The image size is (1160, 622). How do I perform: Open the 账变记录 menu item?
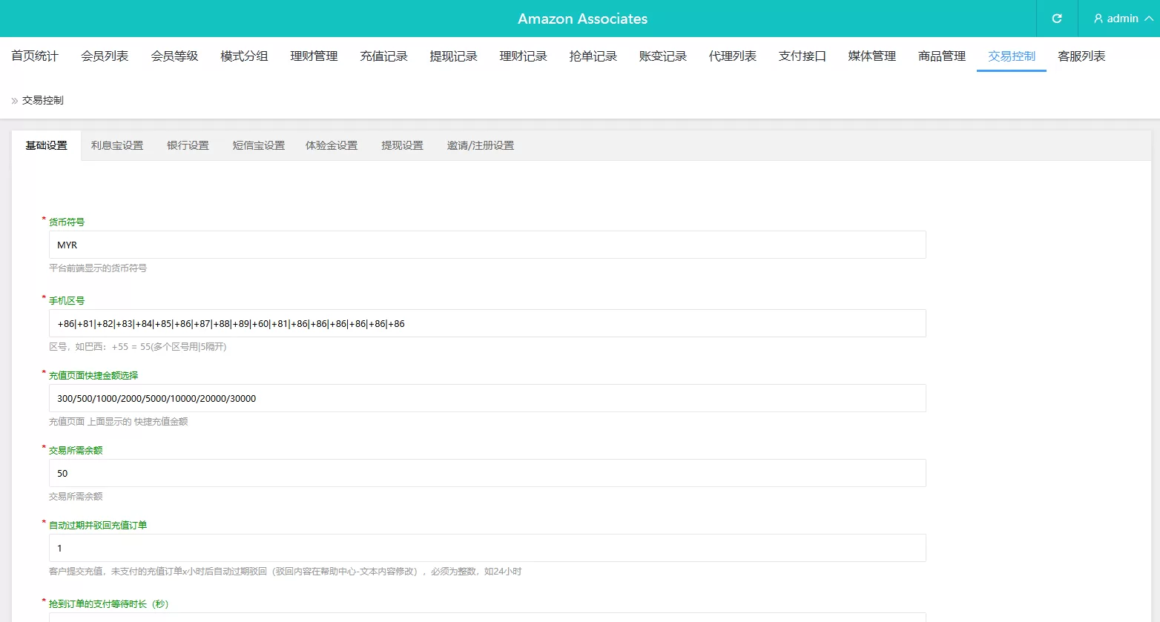662,56
